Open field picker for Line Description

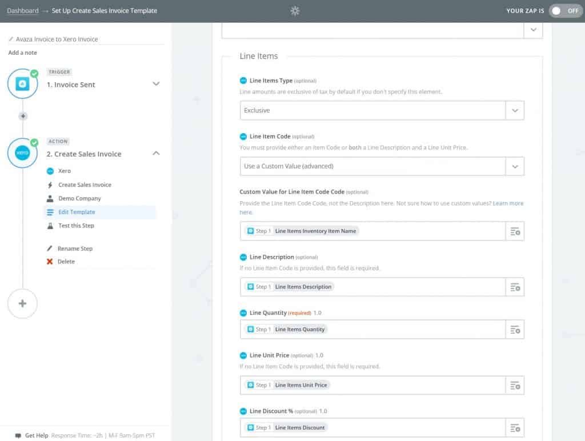click(515, 287)
